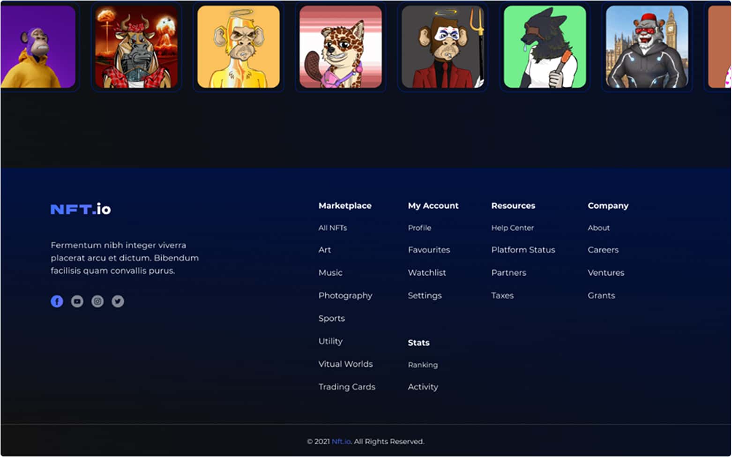732x457 pixels.
Task: Open the Big Ben bear NFT thumbnail
Action: 647,47
